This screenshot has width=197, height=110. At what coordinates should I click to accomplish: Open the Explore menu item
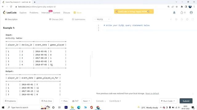pyautogui.click(x=23, y=13)
